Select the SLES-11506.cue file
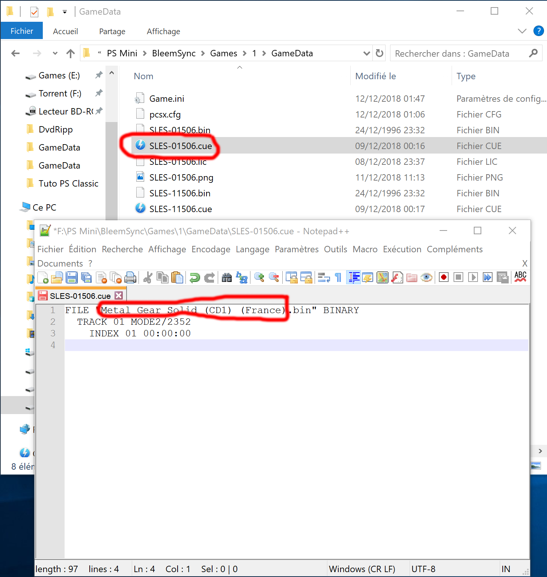Screen dimensions: 547x577 181,209
